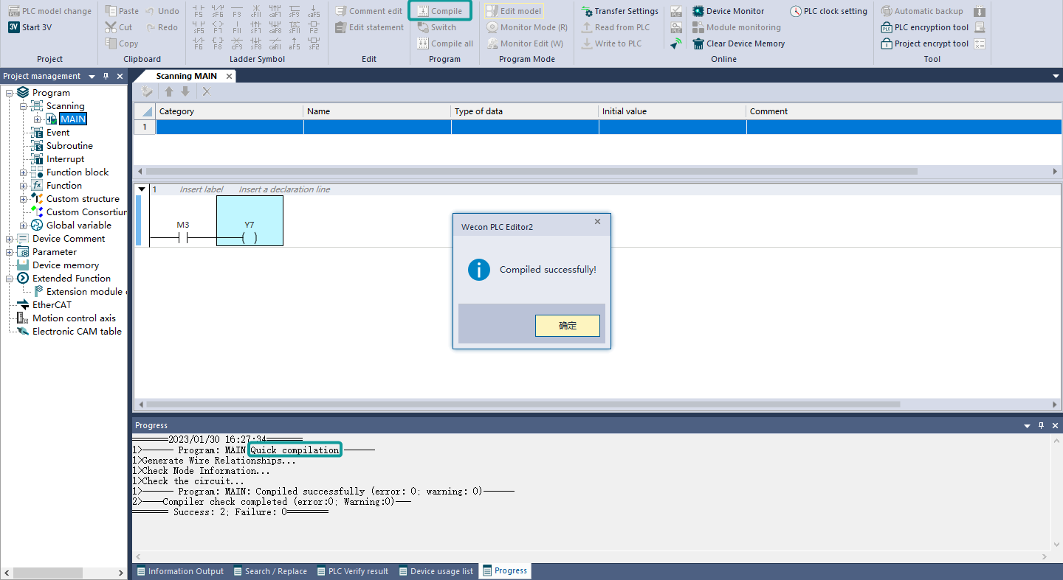Open the Project management panel dropdown arrow
This screenshot has width=1063, height=580.
pos(92,76)
